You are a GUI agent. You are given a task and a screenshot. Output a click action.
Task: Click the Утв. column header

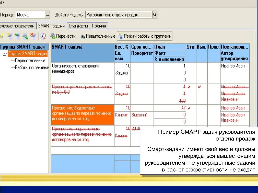pyautogui.click(x=191, y=53)
